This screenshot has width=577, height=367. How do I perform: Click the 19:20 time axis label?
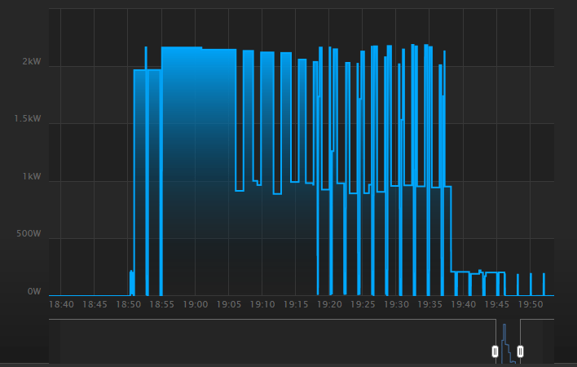click(329, 304)
